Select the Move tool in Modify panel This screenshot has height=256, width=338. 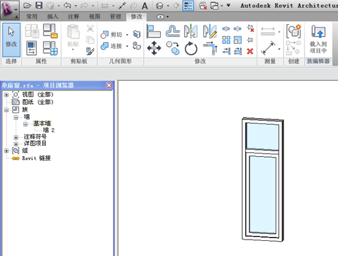pyautogui.click(x=154, y=48)
